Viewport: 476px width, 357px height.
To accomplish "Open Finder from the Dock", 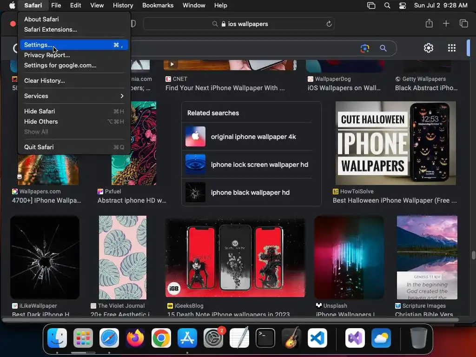I will (57, 338).
